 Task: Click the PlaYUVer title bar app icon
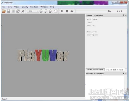[x=3, y=3]
